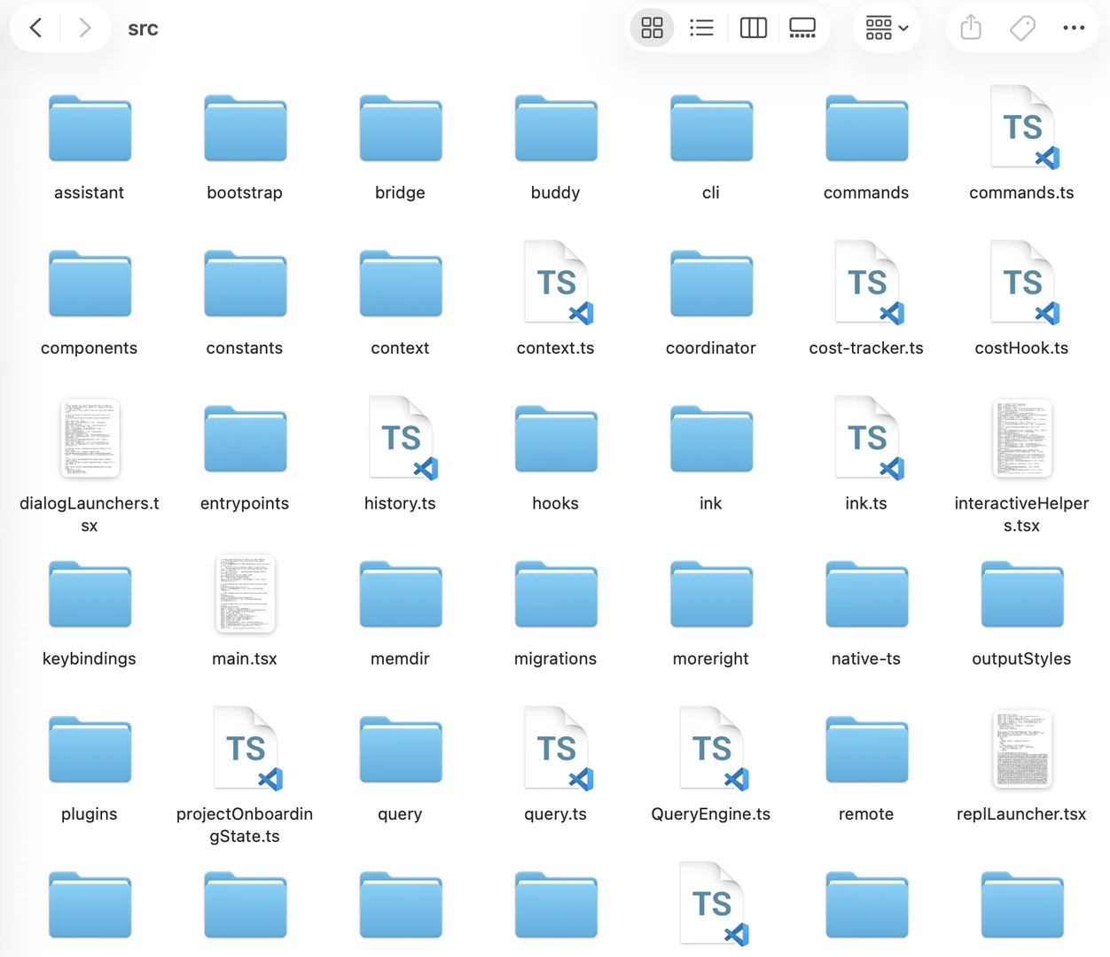Select the coordinator folder

click(x=711, y=284)
